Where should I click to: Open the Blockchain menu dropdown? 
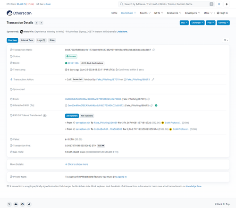coord(128,13)
